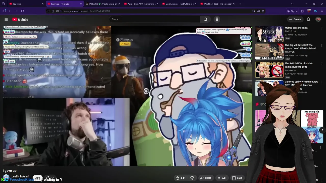Close the 'IWA Show 2026' tab
Viewport: 326px width, 183px height.
(234, 4)
